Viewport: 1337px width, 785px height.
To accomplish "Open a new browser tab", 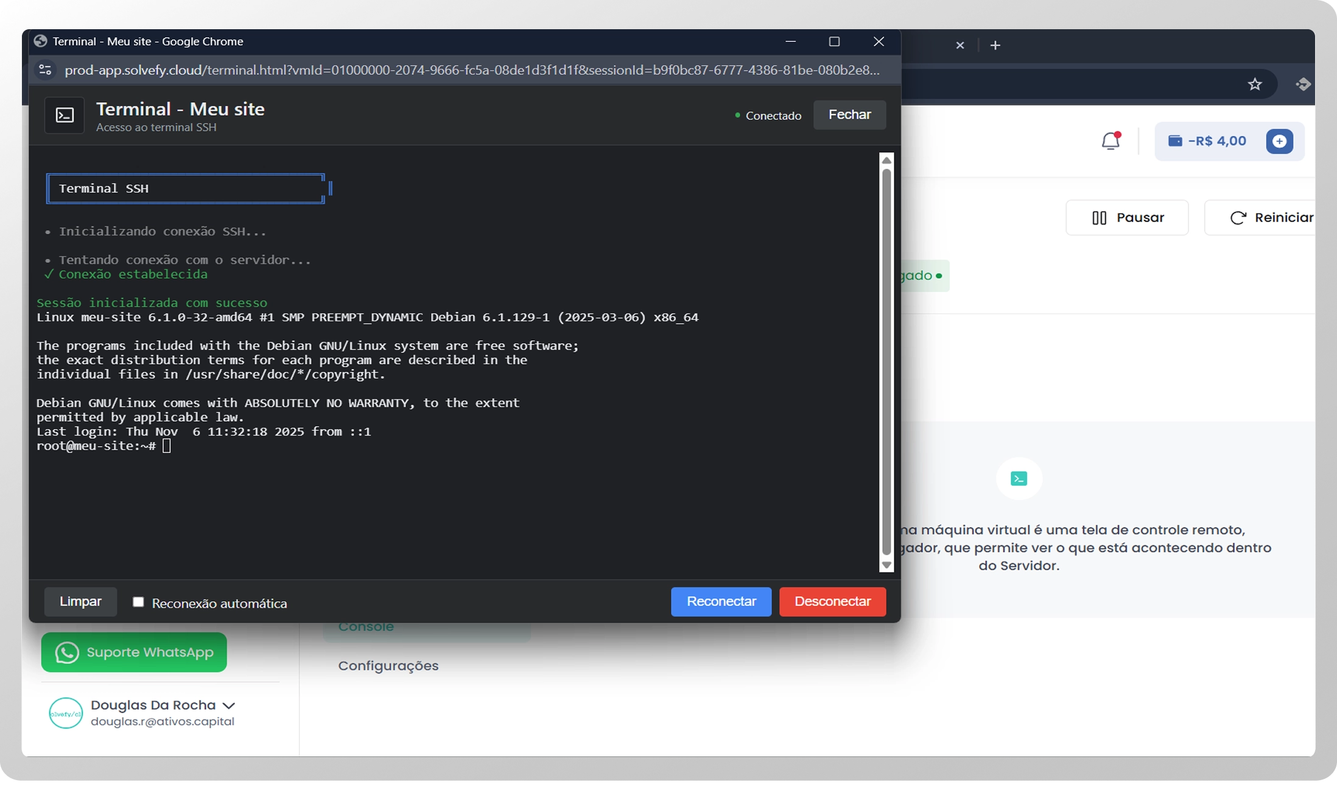I will coord(995,46).
